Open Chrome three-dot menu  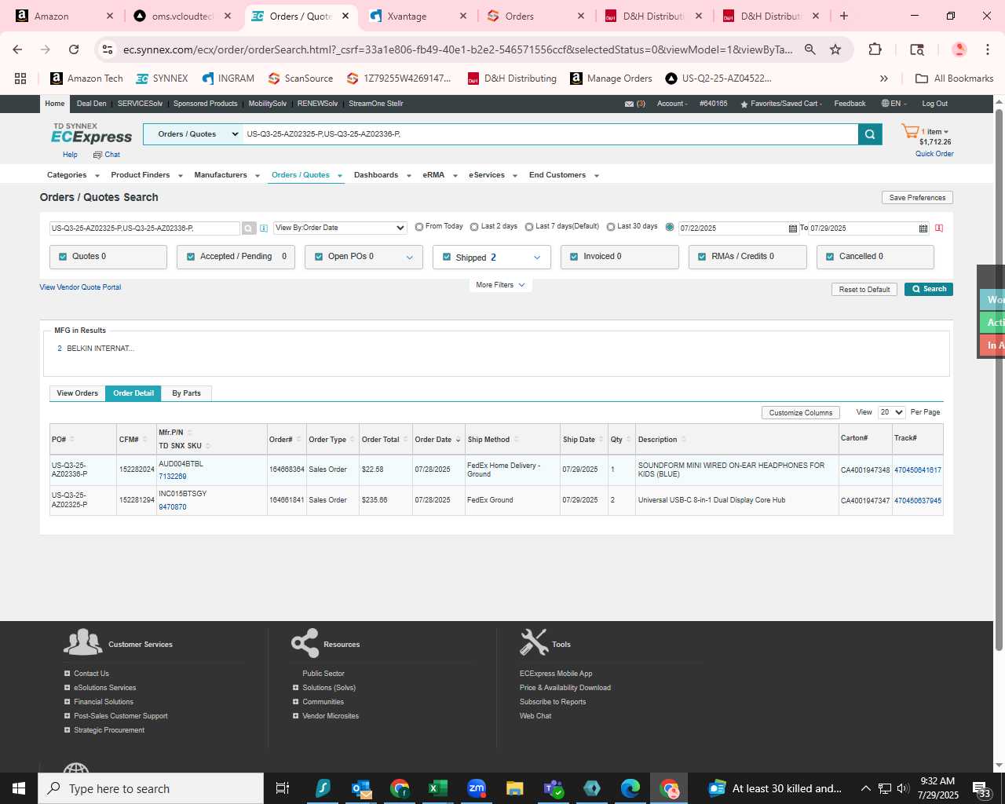click(988, 49)
